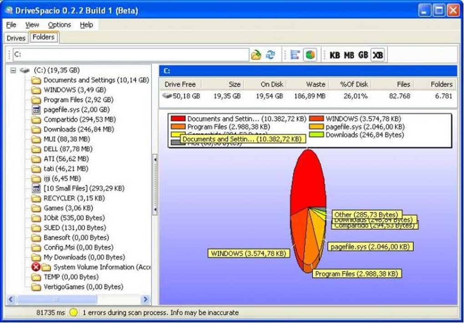This screenshot has height=323, width=464.
Task: Set size units to GB
Action: [x=363, y=55]
